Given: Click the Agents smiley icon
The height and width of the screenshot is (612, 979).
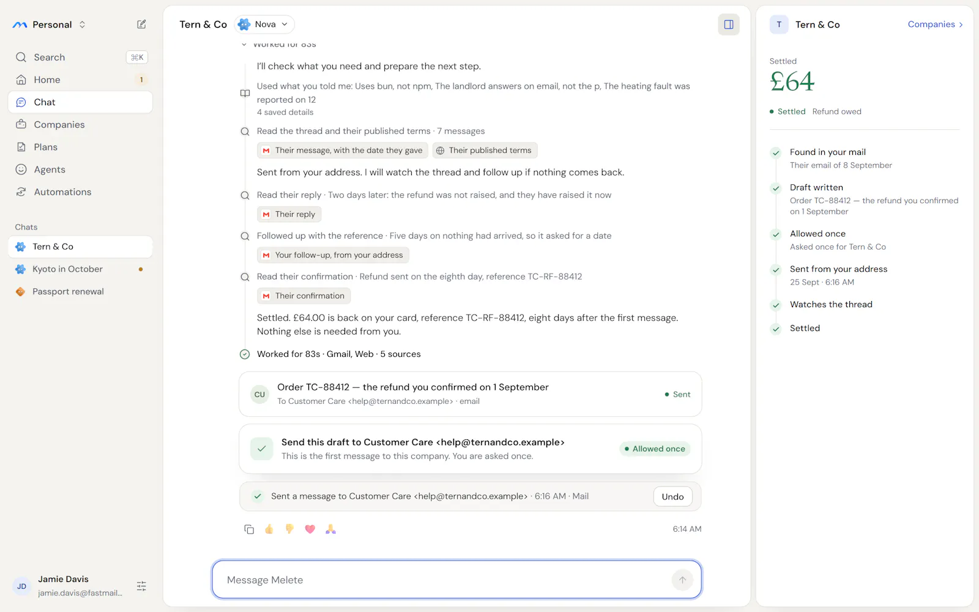Looking at the screenshot, I should 21,170.
